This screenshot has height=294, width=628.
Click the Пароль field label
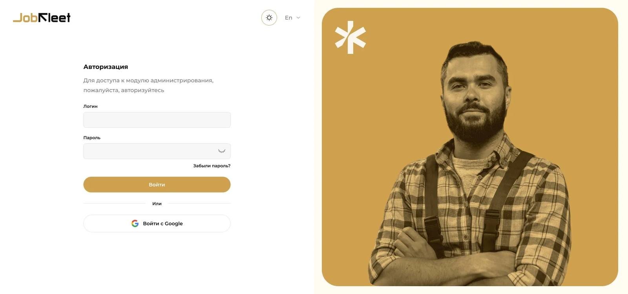click(92, 138)
